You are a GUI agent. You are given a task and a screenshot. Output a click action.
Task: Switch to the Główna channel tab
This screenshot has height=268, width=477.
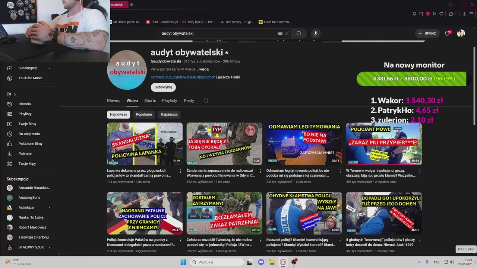(x=114, y=100)
